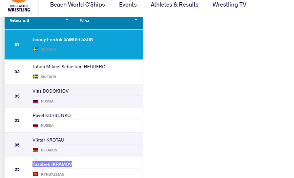
Task: Click Russia flag under Pavel Kurilenko
Action: click(35, 125)
